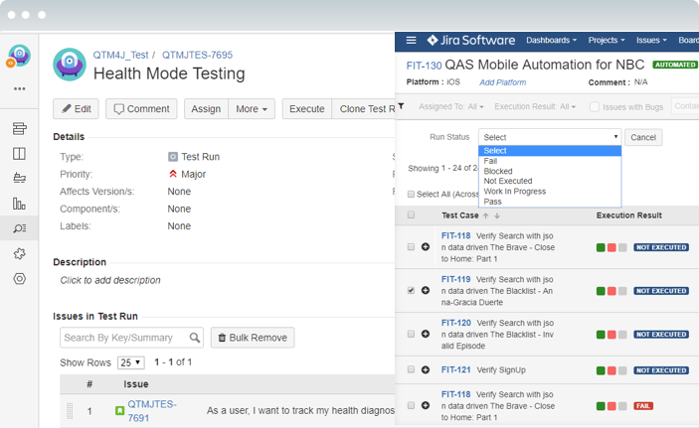Choose Pass in Run Status list
This screenshot has height=428, width=699.
pyautogui.click(x=550, y=202)
